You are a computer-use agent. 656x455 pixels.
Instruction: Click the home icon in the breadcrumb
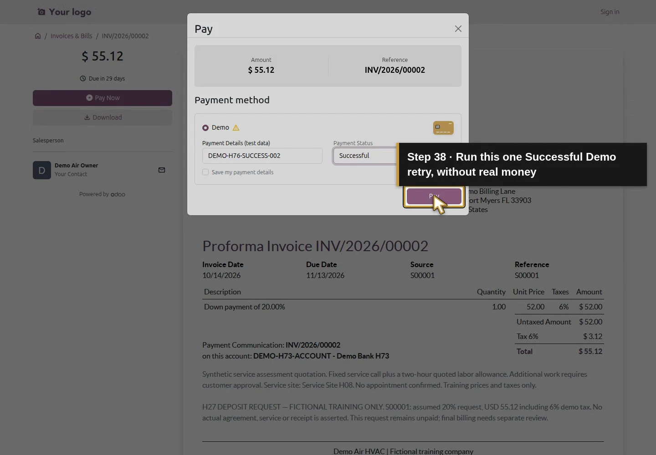(38, 36)
